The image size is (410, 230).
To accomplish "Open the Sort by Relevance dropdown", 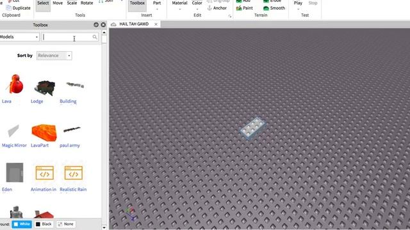I will (x=54, y=56).
